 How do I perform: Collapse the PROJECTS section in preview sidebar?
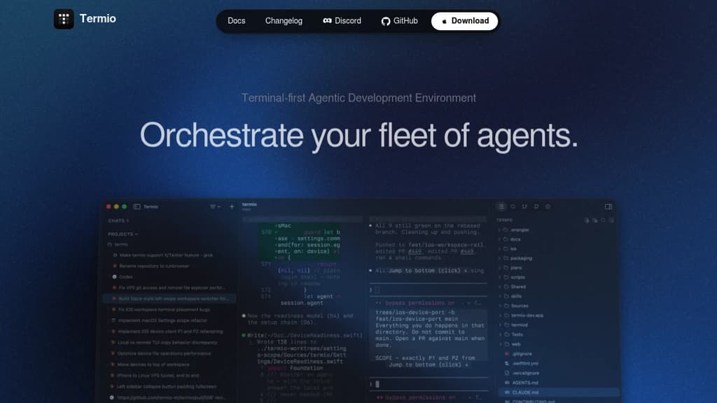pyautogui.click(x=123, y=234)
